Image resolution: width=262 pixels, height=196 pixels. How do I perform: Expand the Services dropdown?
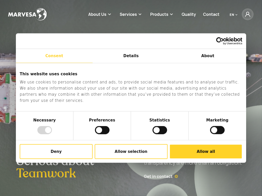pyautogui.click(x=130, y=14)
